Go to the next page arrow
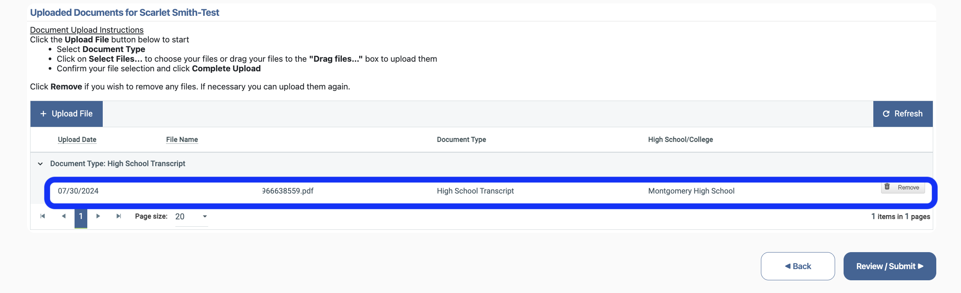This screenshot has width=961, height=293. [98, 216]
